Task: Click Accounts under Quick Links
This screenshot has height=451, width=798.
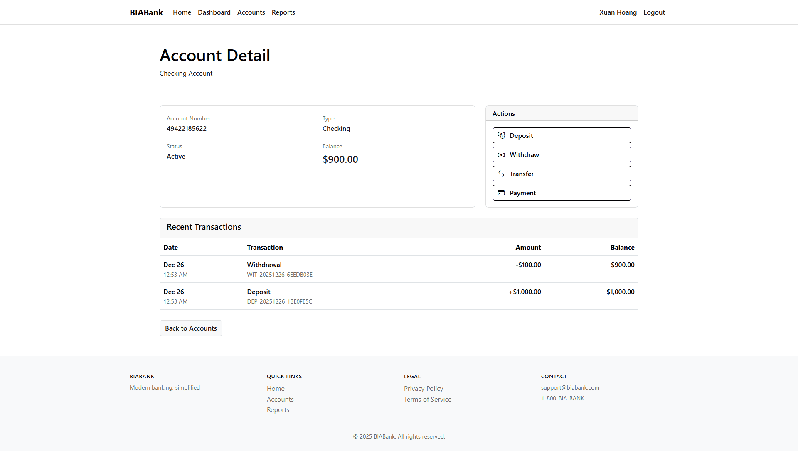Action: click(x=280, y=399)
